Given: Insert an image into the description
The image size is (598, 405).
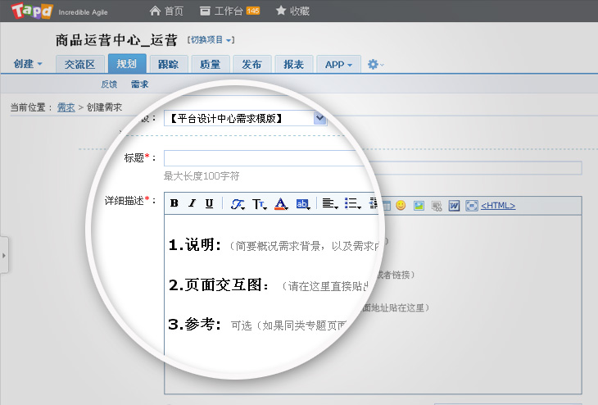Looking at the screenshot, I should 419,206.
